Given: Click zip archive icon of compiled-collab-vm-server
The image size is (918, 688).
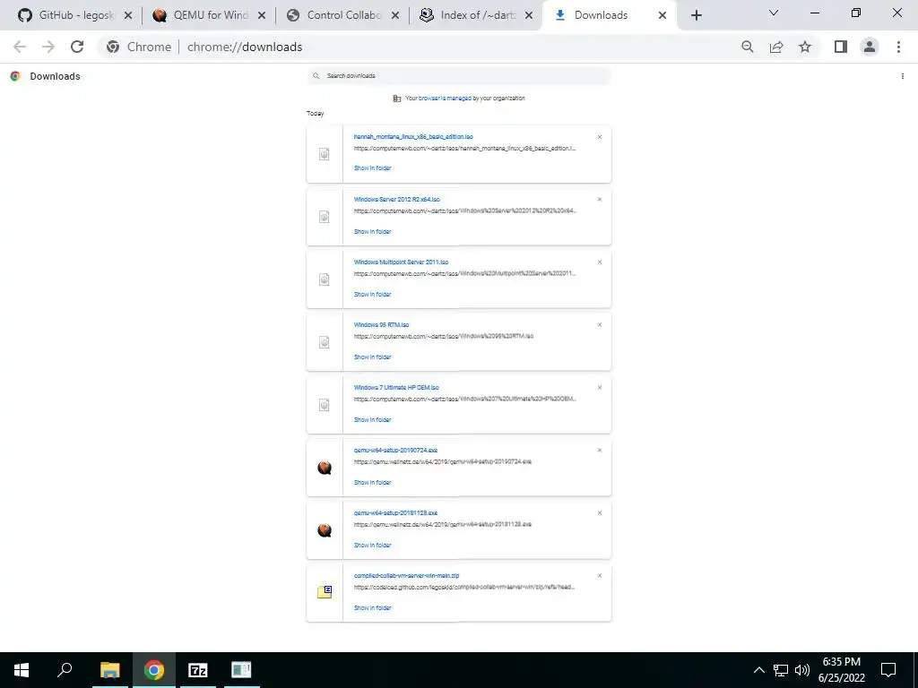Looking at the screenshot, I should pyautogui.click(x=325, y=592).
